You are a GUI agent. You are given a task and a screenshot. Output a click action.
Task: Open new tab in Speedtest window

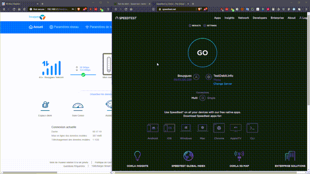(x=193, y=4)
